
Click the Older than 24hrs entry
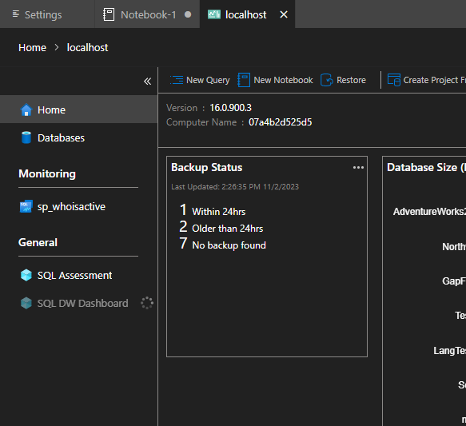221,227
